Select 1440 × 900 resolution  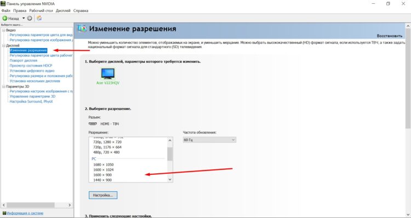click(102, 180)
